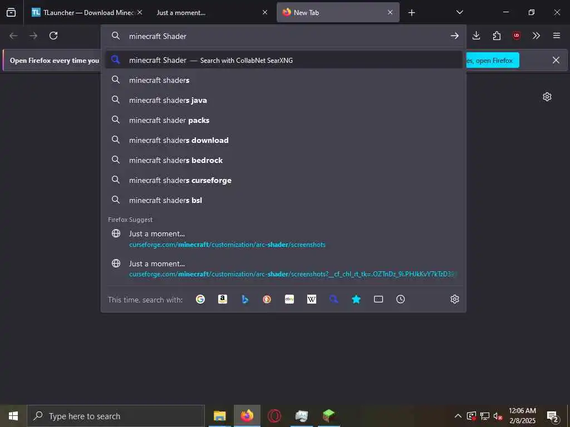570x427 pixels.
Task: Show more tools overflow chevrons
Action: (x=536, y=36)
